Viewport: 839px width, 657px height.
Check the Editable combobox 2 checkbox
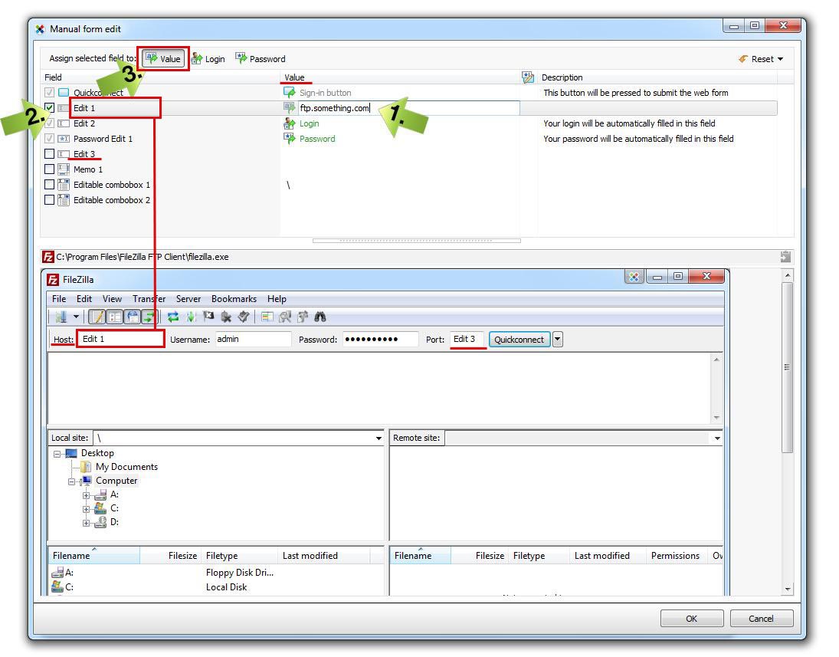[x=49, y=200]
